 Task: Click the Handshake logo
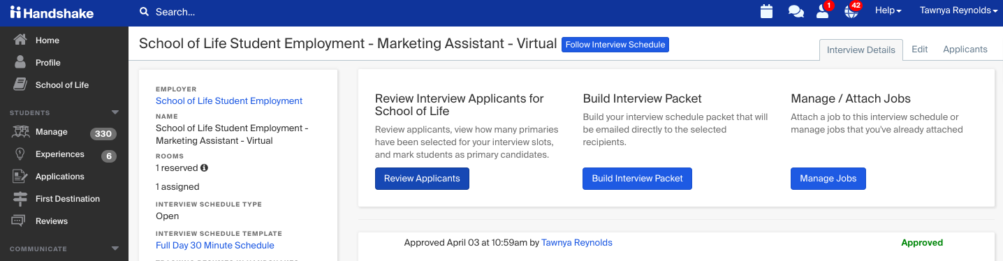click(x=52, y=12)
